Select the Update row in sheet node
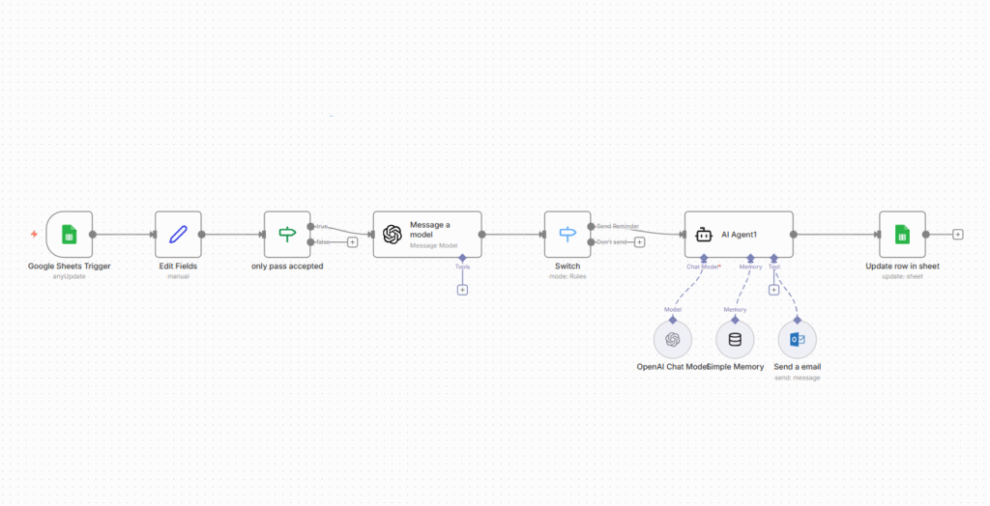The height and width of the screenshot is (506, 990). [901, 235]
